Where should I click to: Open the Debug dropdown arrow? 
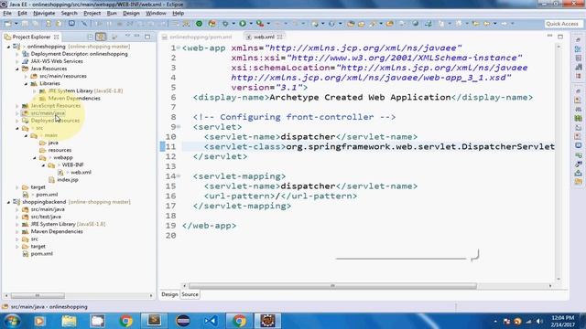pyautogui.click(x=233, y=24)
